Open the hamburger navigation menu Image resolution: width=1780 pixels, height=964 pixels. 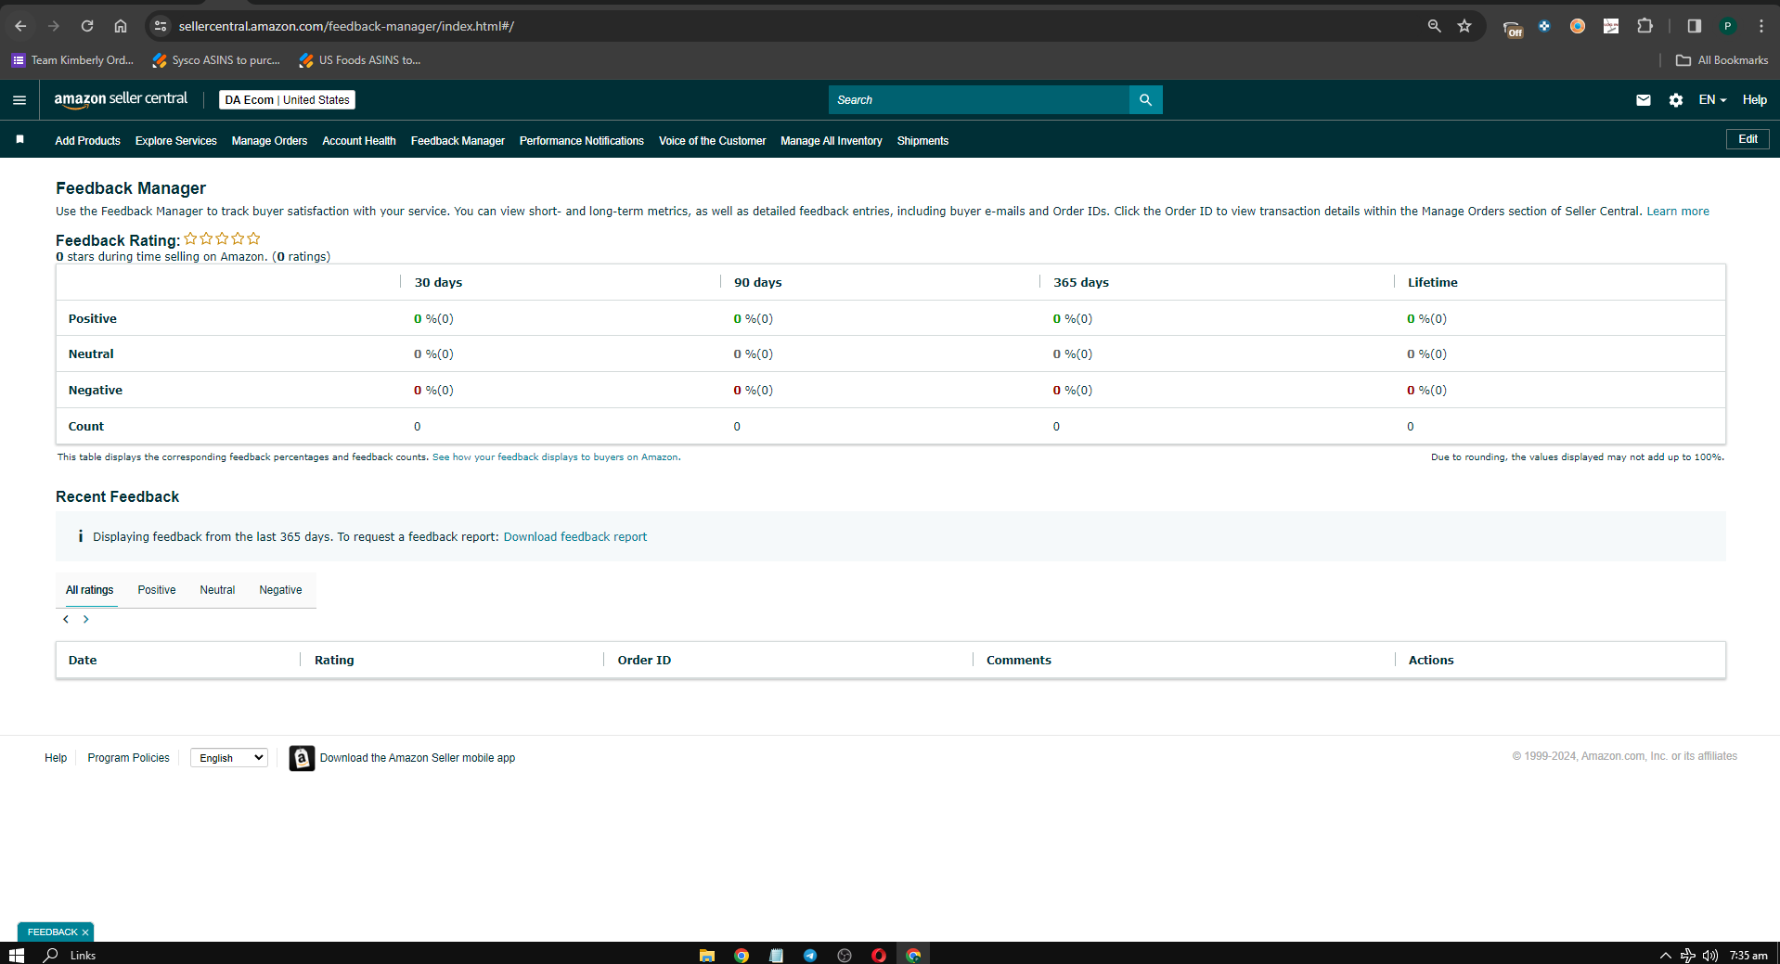coord(19,100)
